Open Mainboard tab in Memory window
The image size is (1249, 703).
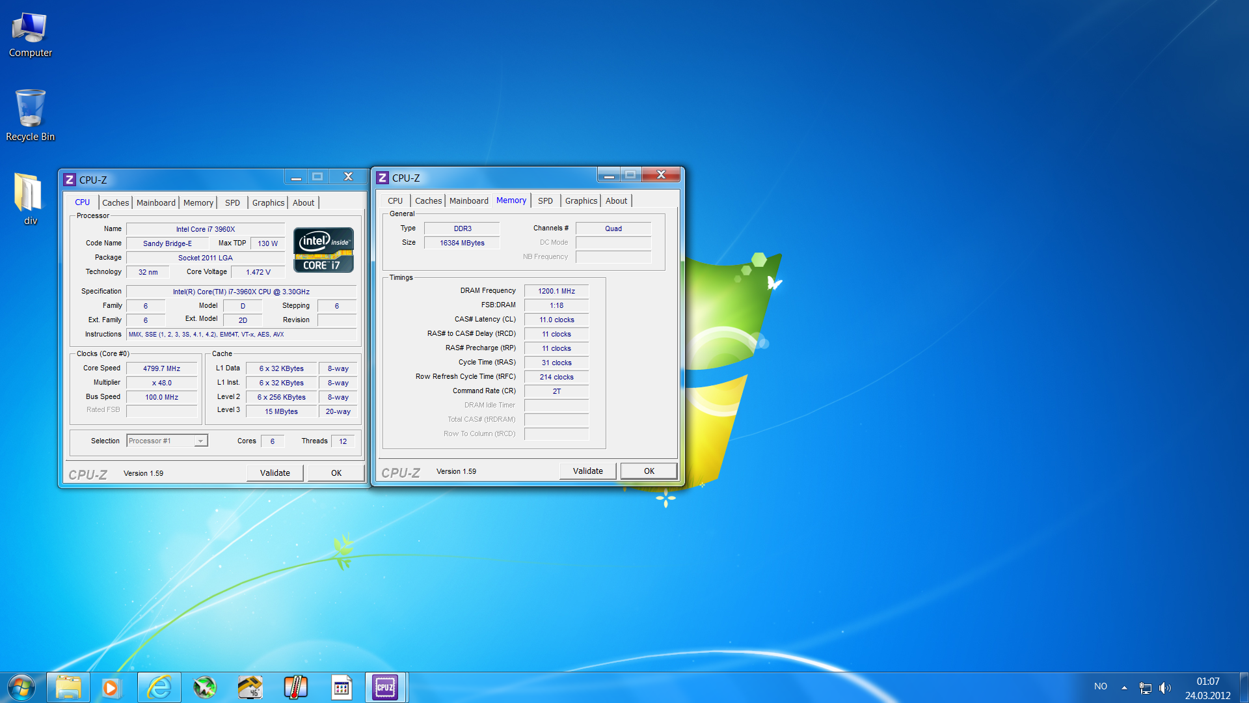pyautogui.click(x=468, y=200)
